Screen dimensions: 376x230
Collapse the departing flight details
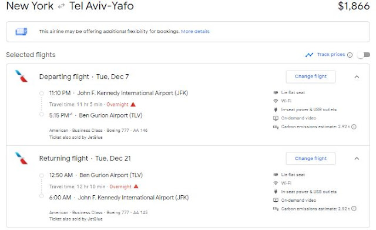tap(357, 77)
